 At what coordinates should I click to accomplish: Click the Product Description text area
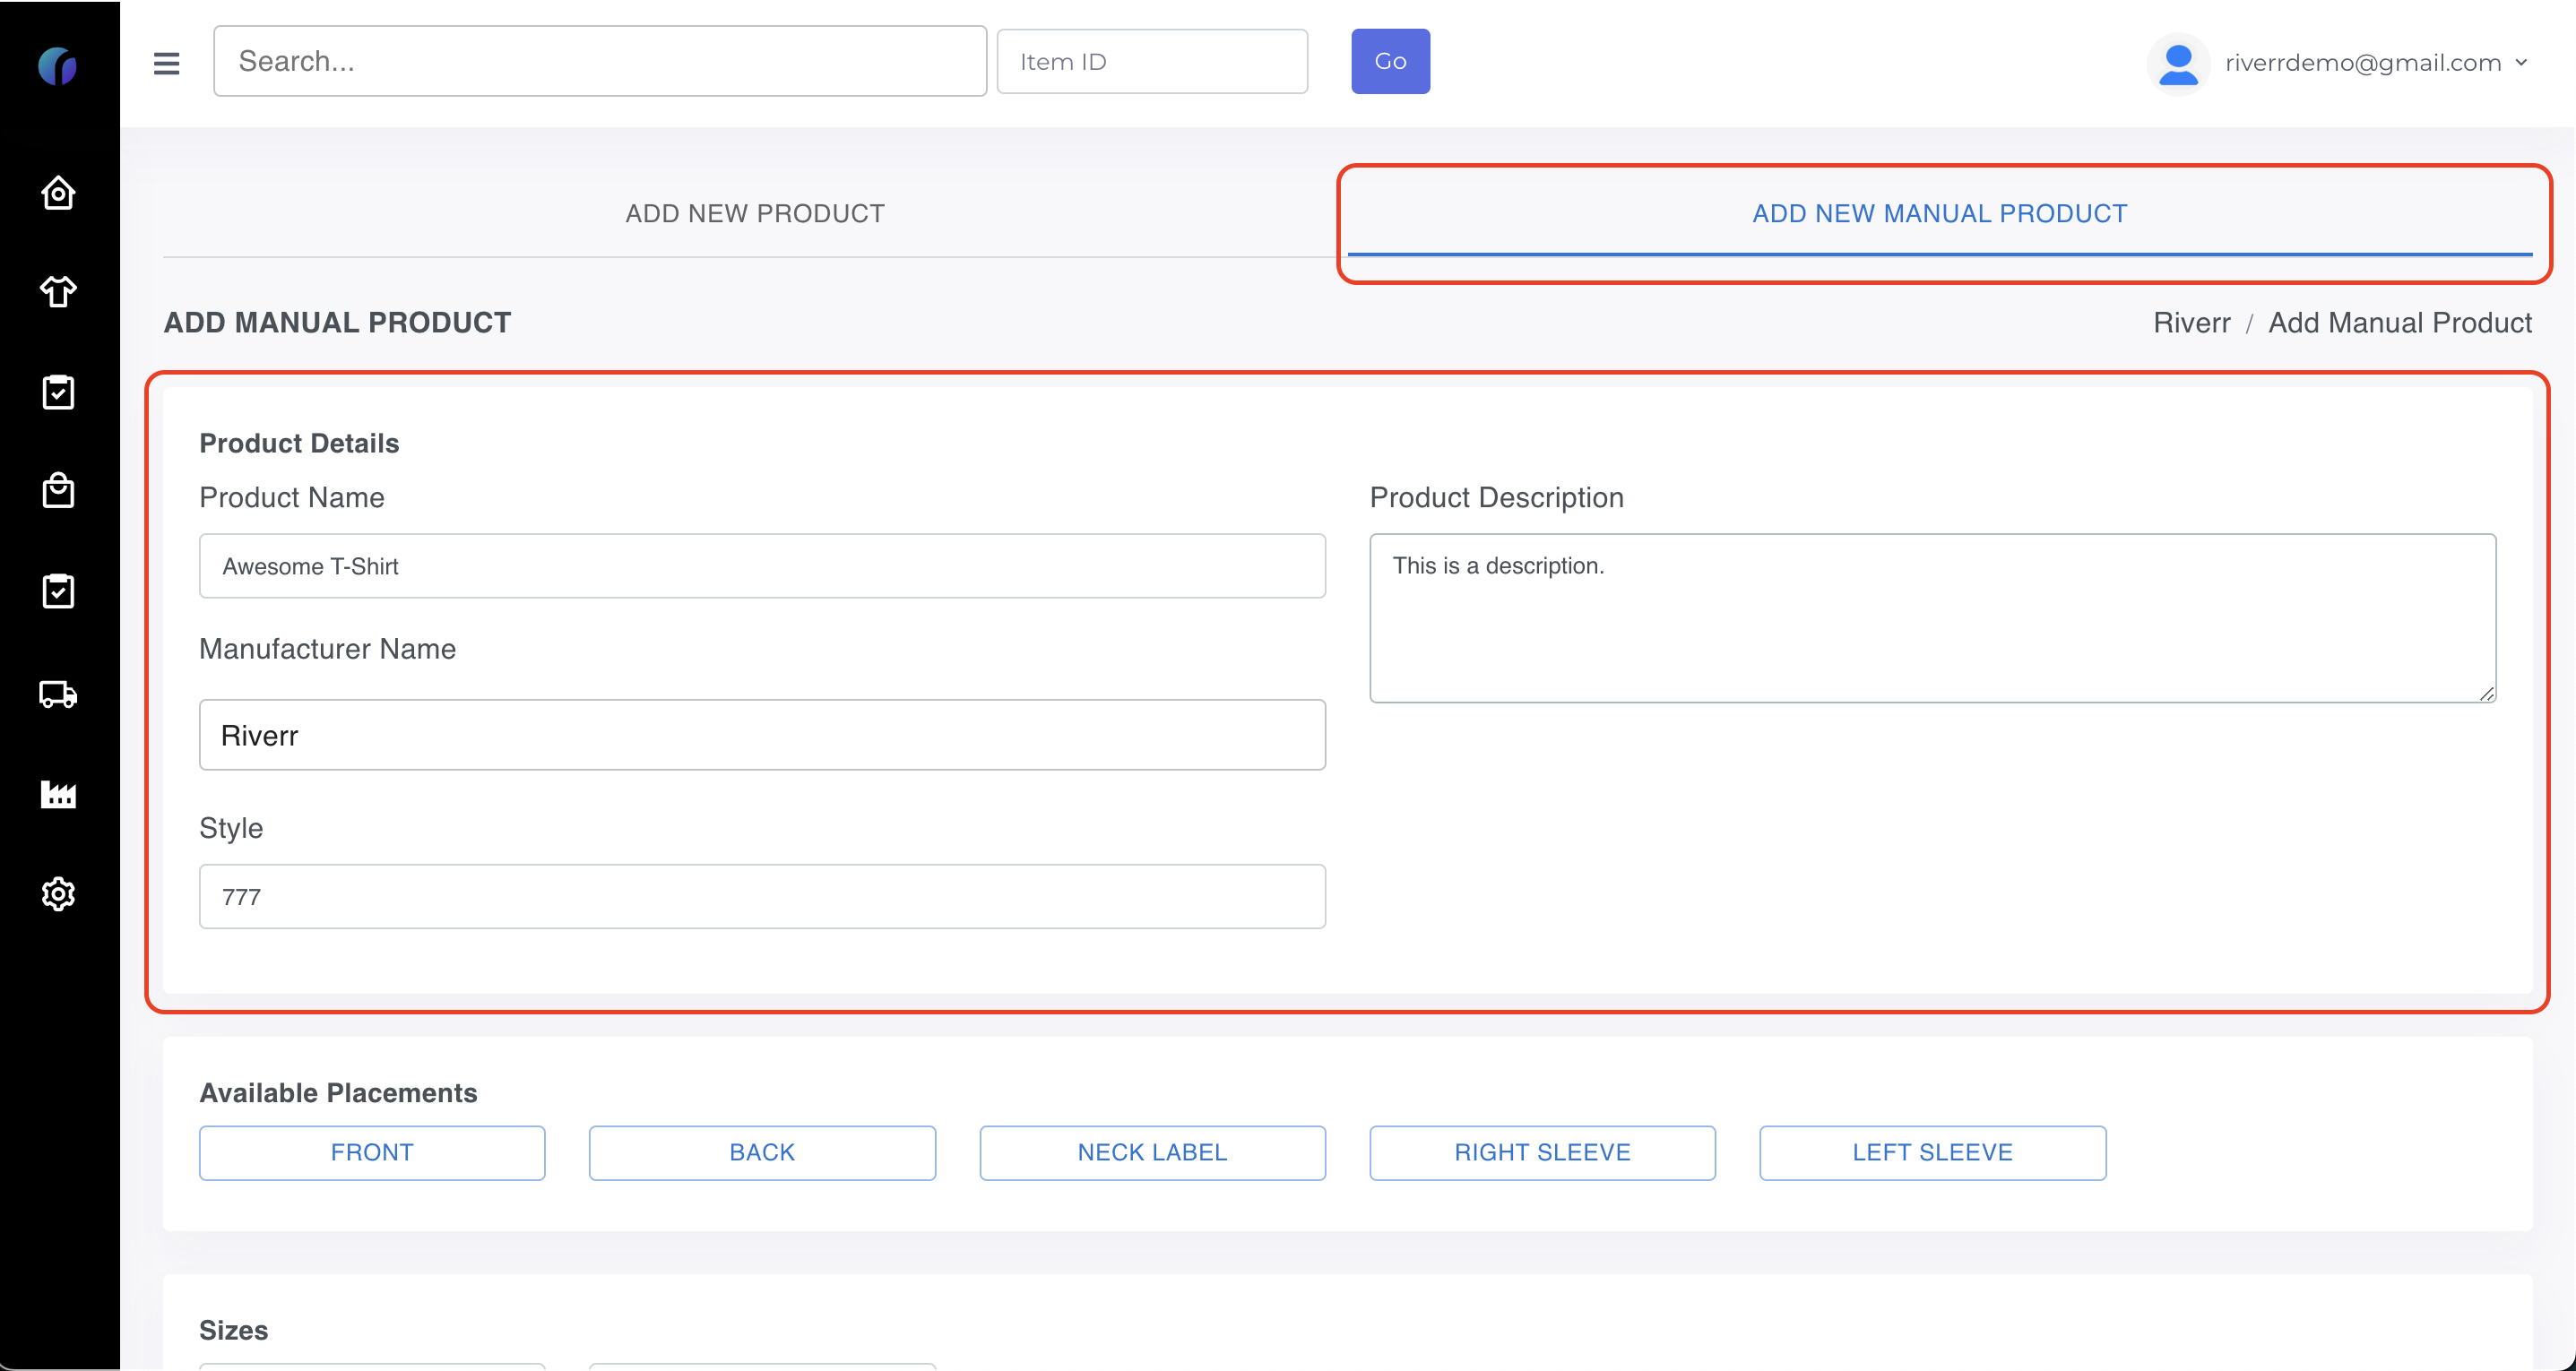[x=1932, y=618]
